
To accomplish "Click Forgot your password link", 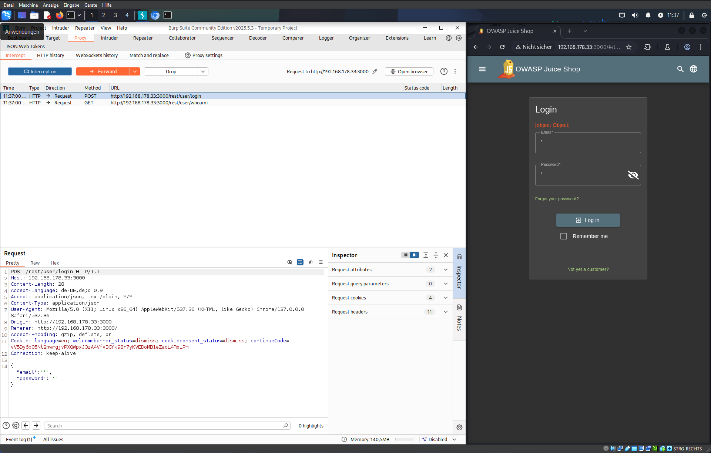I will [557, 199].
